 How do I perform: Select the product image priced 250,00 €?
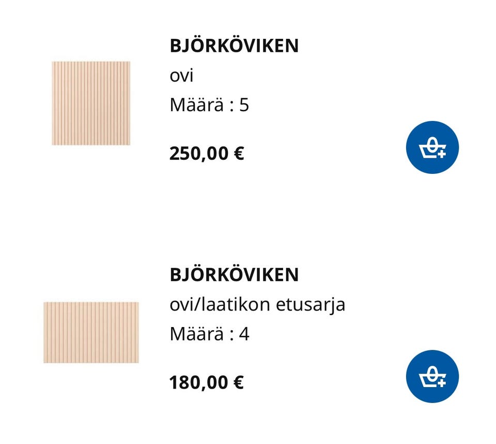[x=91, y=103]
